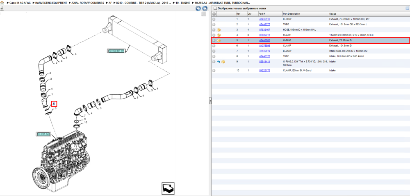Screen dimensions: 410x196
Task: Select callout number 5 in the diagram
Action: tap(54, 104)
